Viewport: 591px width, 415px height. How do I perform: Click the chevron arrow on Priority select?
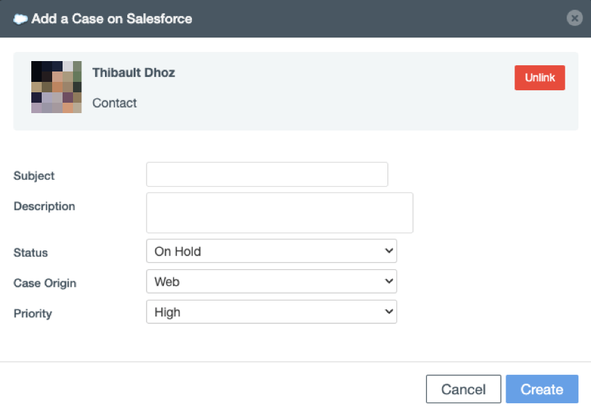pyautogui.click(x=389, y=312)
